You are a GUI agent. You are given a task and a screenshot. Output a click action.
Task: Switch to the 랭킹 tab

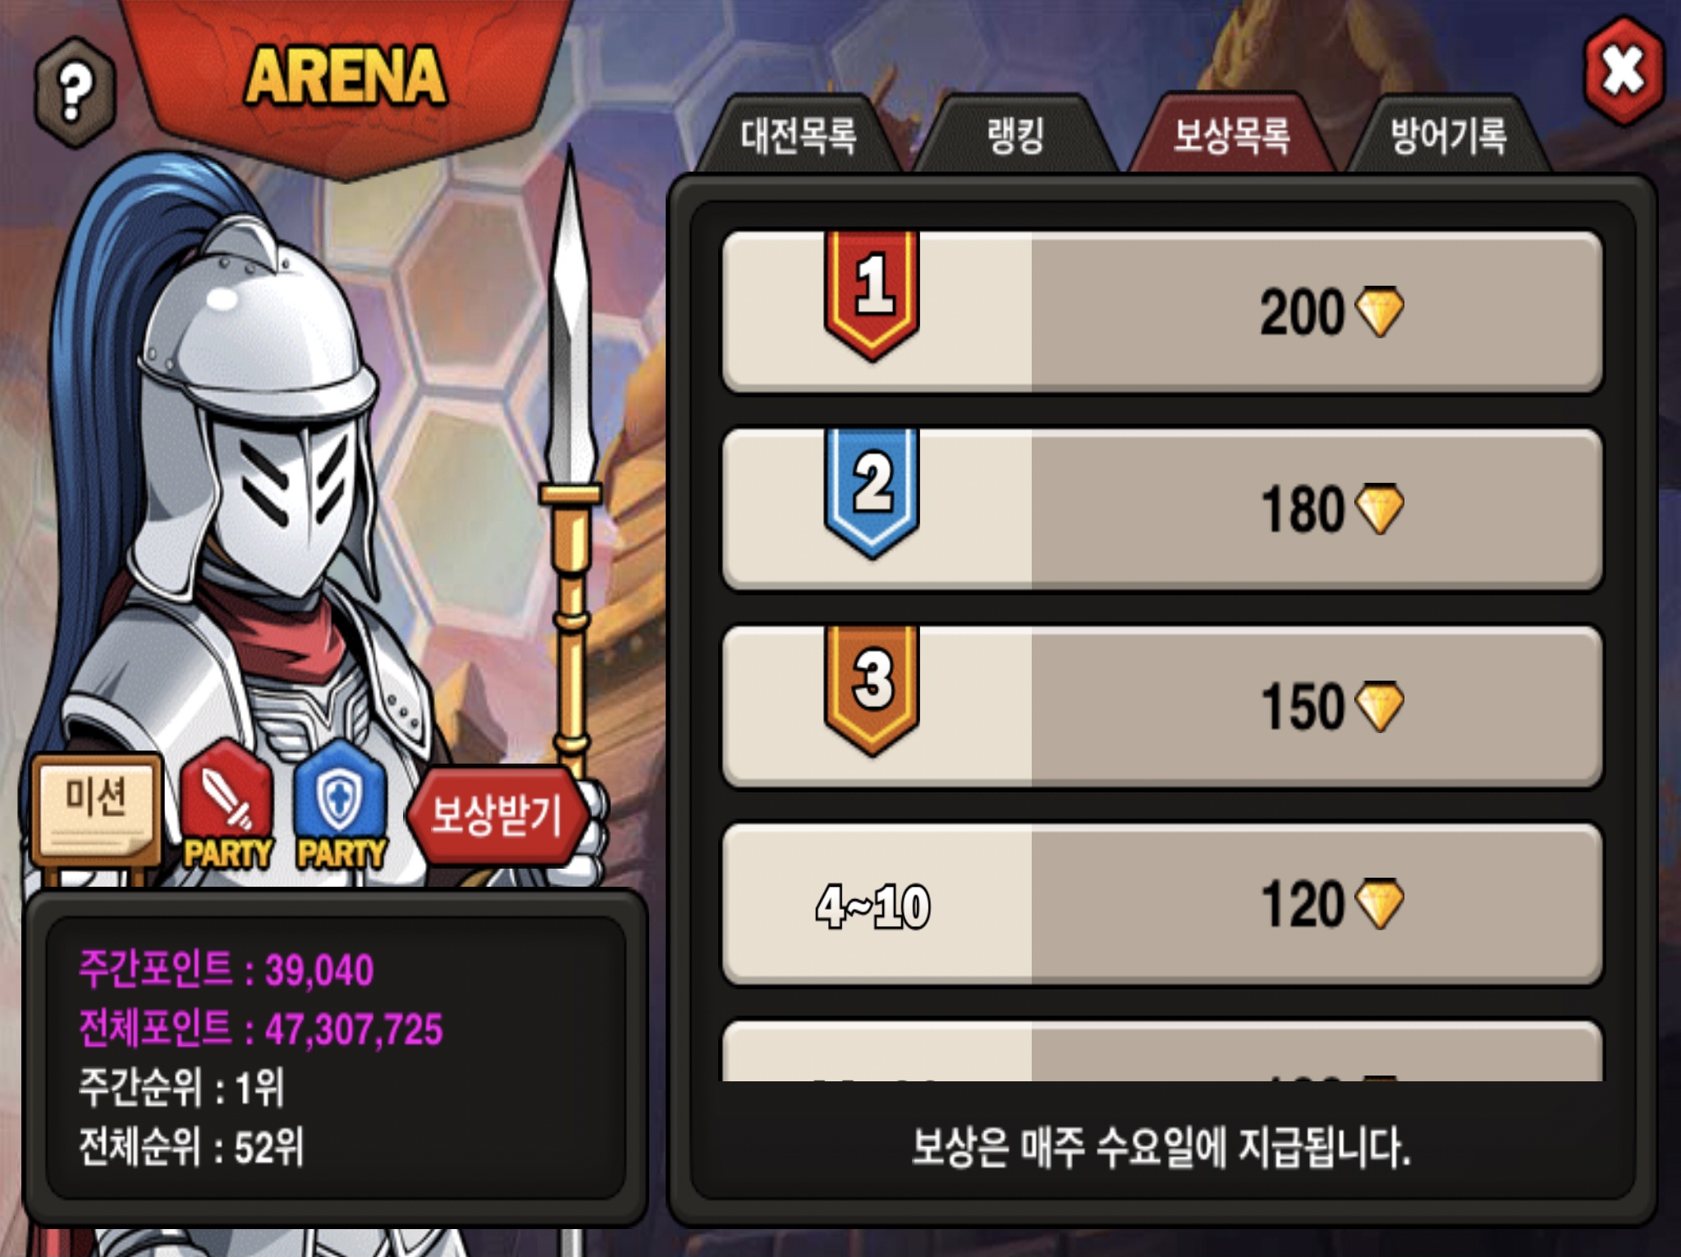tap(1015, 135)
